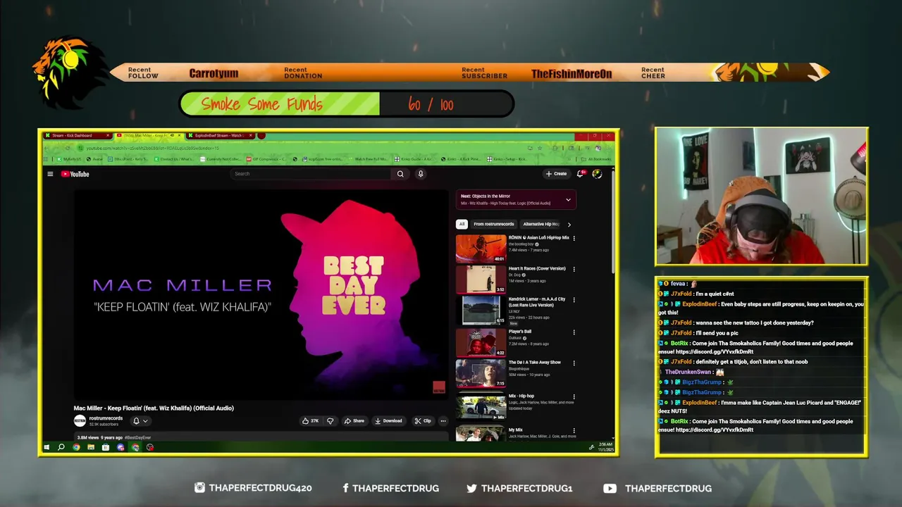Open the MyKelly US bookmark
The image size is (902, 507).
tap(69, 159)
